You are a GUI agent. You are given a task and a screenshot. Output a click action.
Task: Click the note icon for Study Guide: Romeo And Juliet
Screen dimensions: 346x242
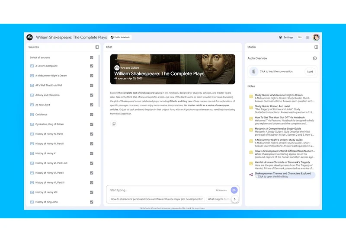pyautogui.click(x=251, y=108)
